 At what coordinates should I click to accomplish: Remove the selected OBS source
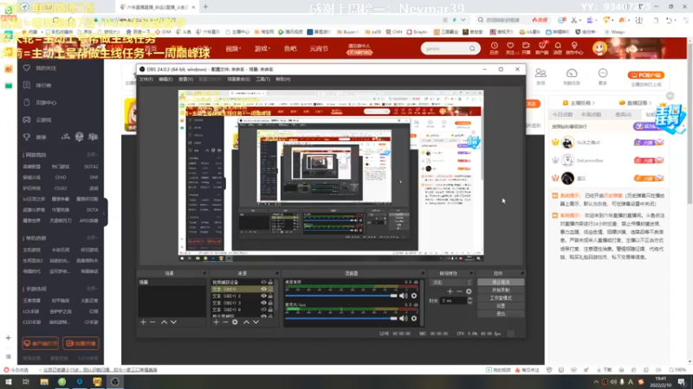point(225,322)
